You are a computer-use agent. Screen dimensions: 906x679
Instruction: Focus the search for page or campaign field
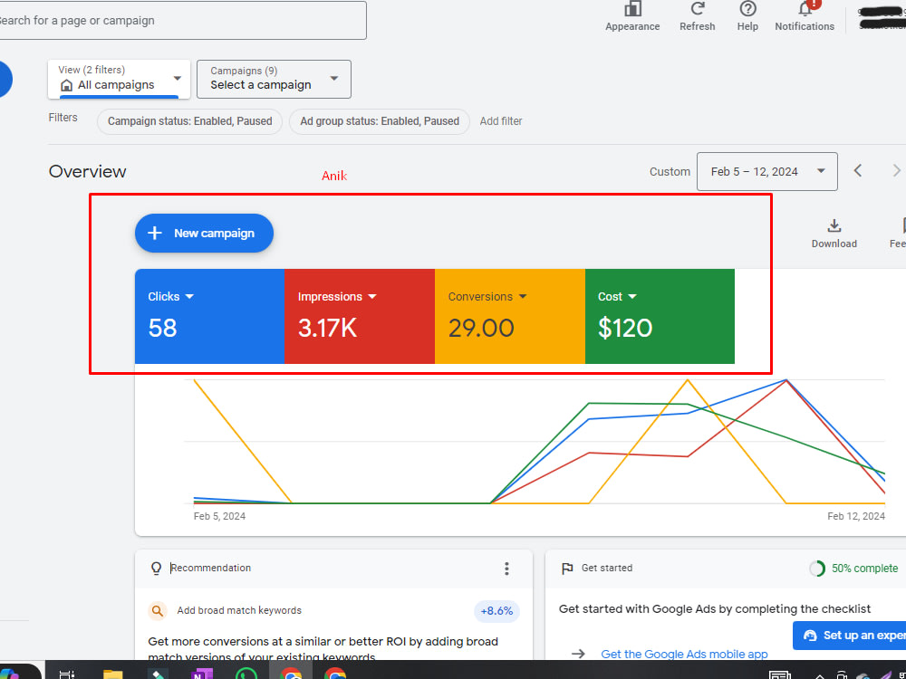(182, 20)
